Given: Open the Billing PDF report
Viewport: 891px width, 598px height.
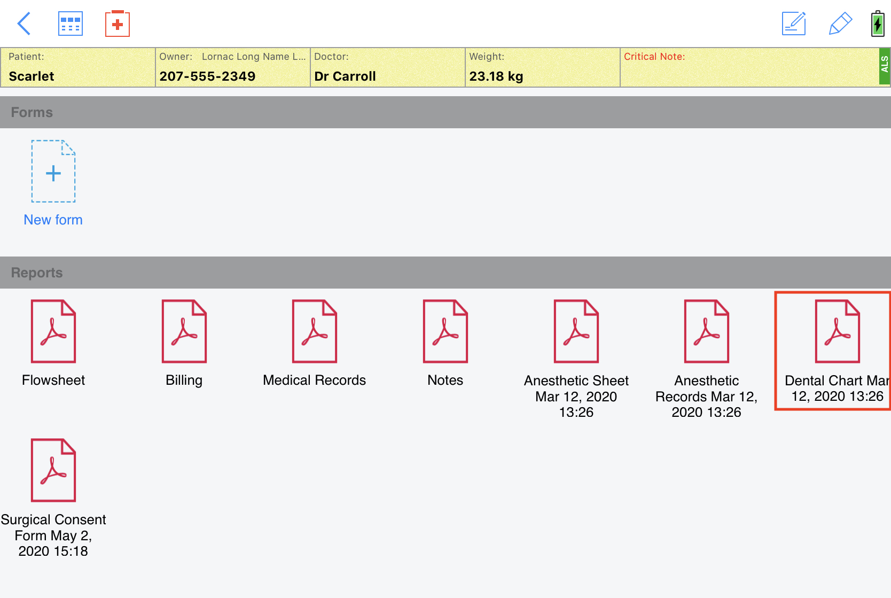Looking at the screenshot, I should (x=184, y=331).
